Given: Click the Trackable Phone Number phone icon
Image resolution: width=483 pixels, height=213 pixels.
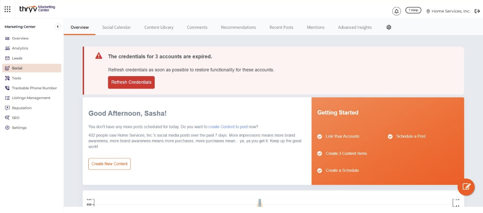Looking at the screenshot, I should 7,88.
